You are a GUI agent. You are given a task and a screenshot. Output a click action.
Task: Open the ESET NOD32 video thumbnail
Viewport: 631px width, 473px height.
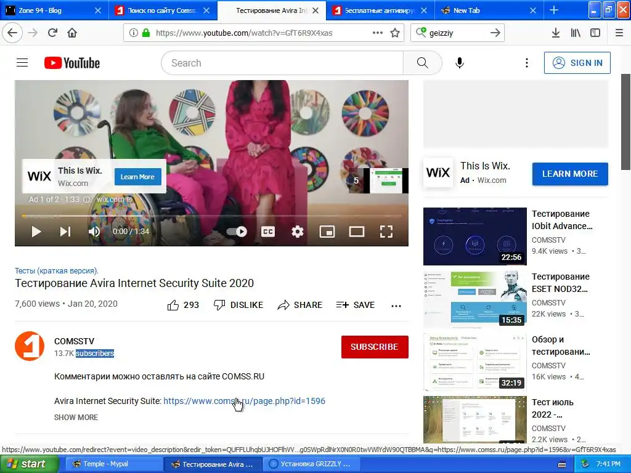click(x=475, y=299)
